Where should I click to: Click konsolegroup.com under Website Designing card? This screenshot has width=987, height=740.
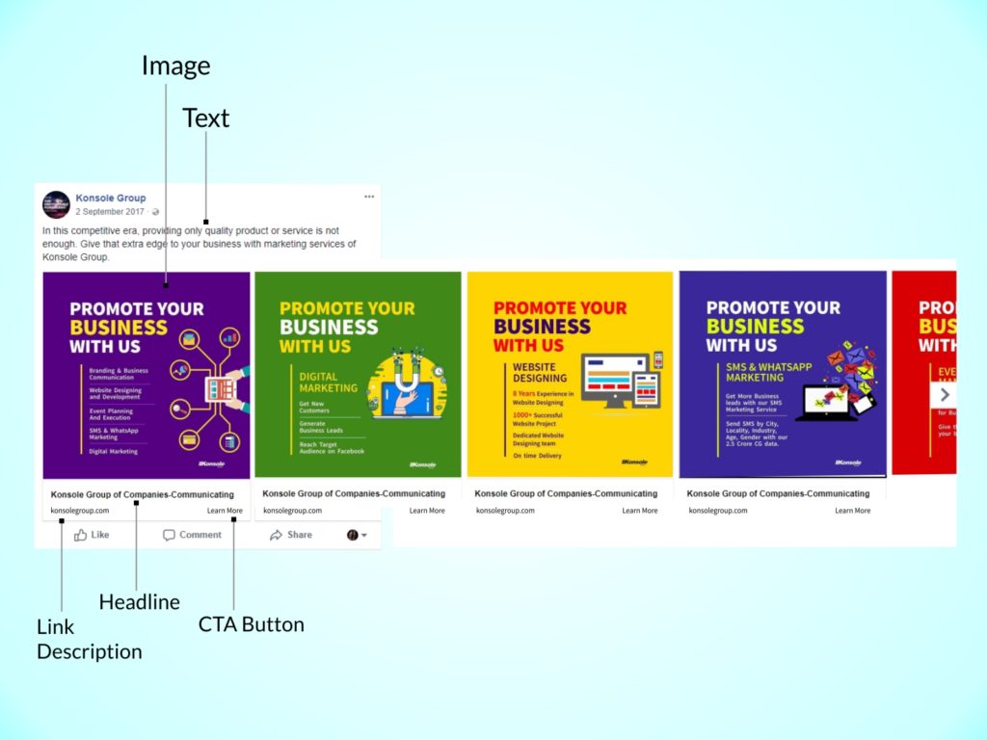505,511
